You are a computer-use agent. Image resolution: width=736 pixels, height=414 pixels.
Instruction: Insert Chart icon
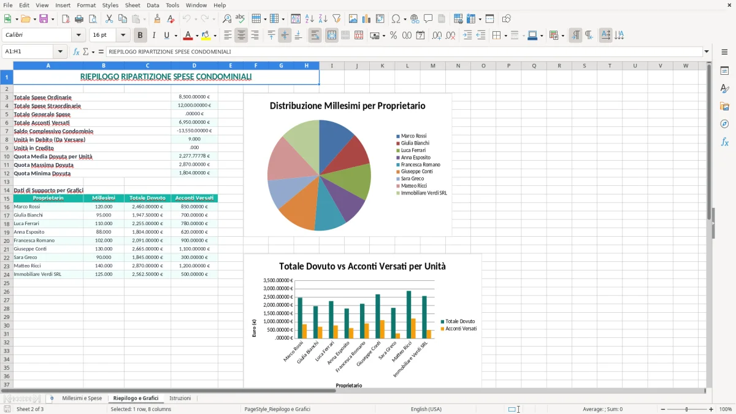[x=367, y=19]
